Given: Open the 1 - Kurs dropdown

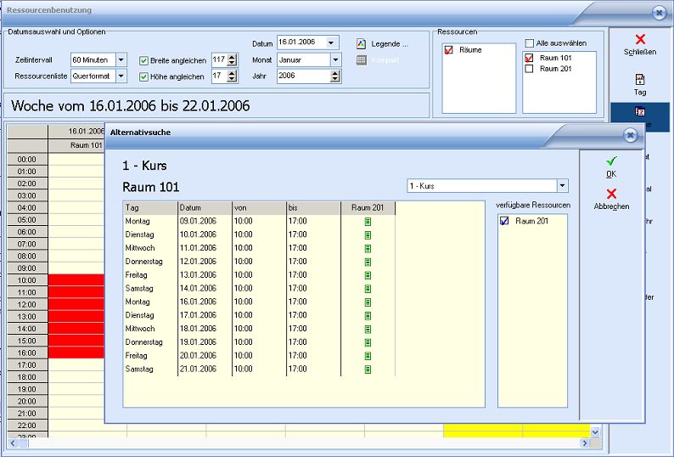Looking at the screenshot, I should click(561, 186).
